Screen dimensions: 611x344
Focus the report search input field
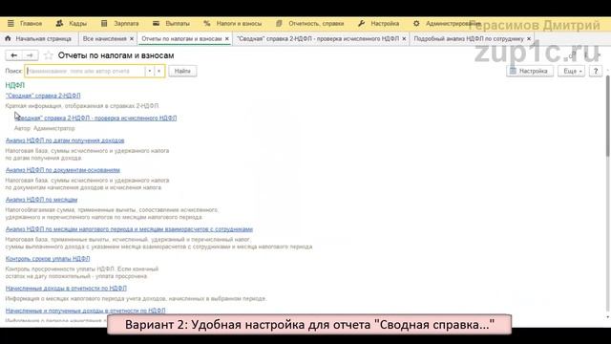tap(85, 71)
